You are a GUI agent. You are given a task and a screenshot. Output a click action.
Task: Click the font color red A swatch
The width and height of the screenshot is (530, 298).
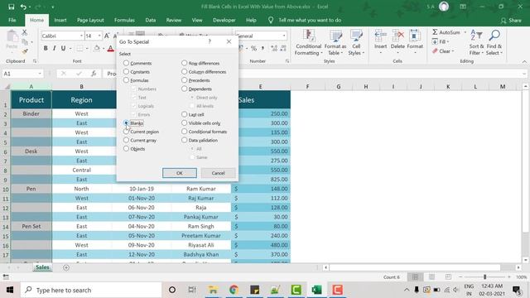click(x=110, y=49)
